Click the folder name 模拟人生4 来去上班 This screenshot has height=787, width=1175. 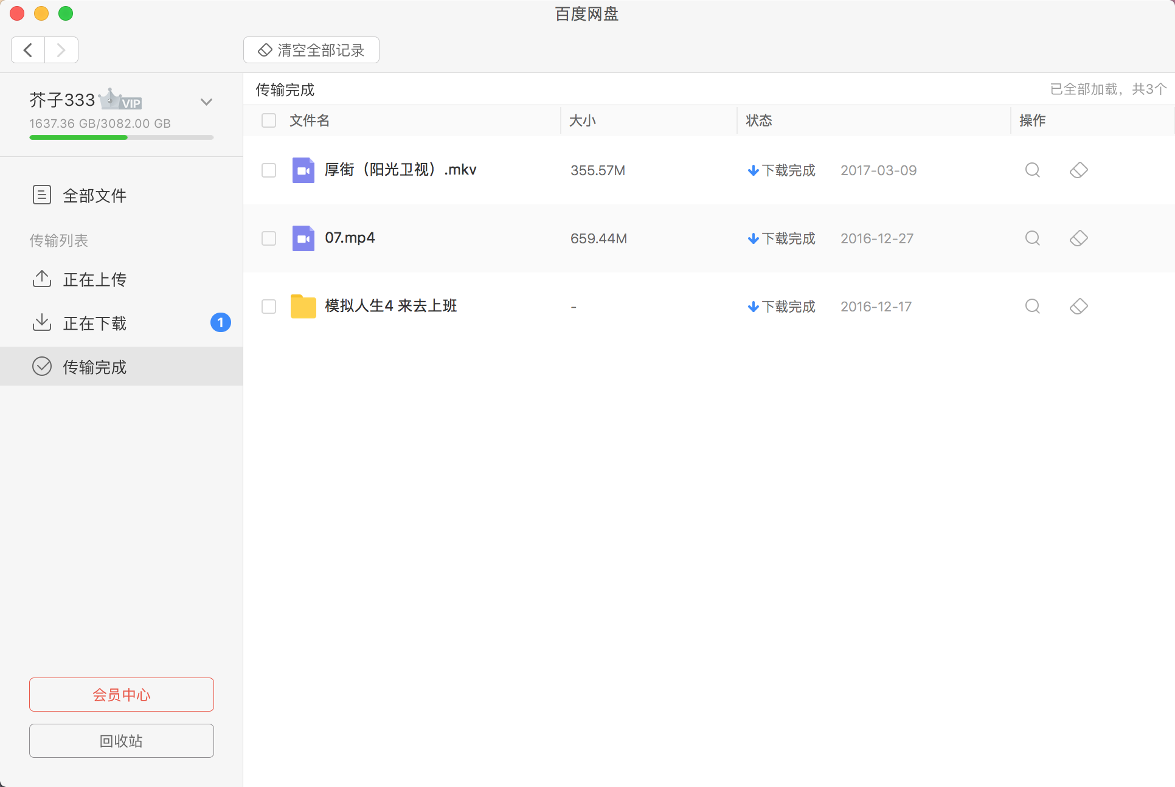coord(391,306)
